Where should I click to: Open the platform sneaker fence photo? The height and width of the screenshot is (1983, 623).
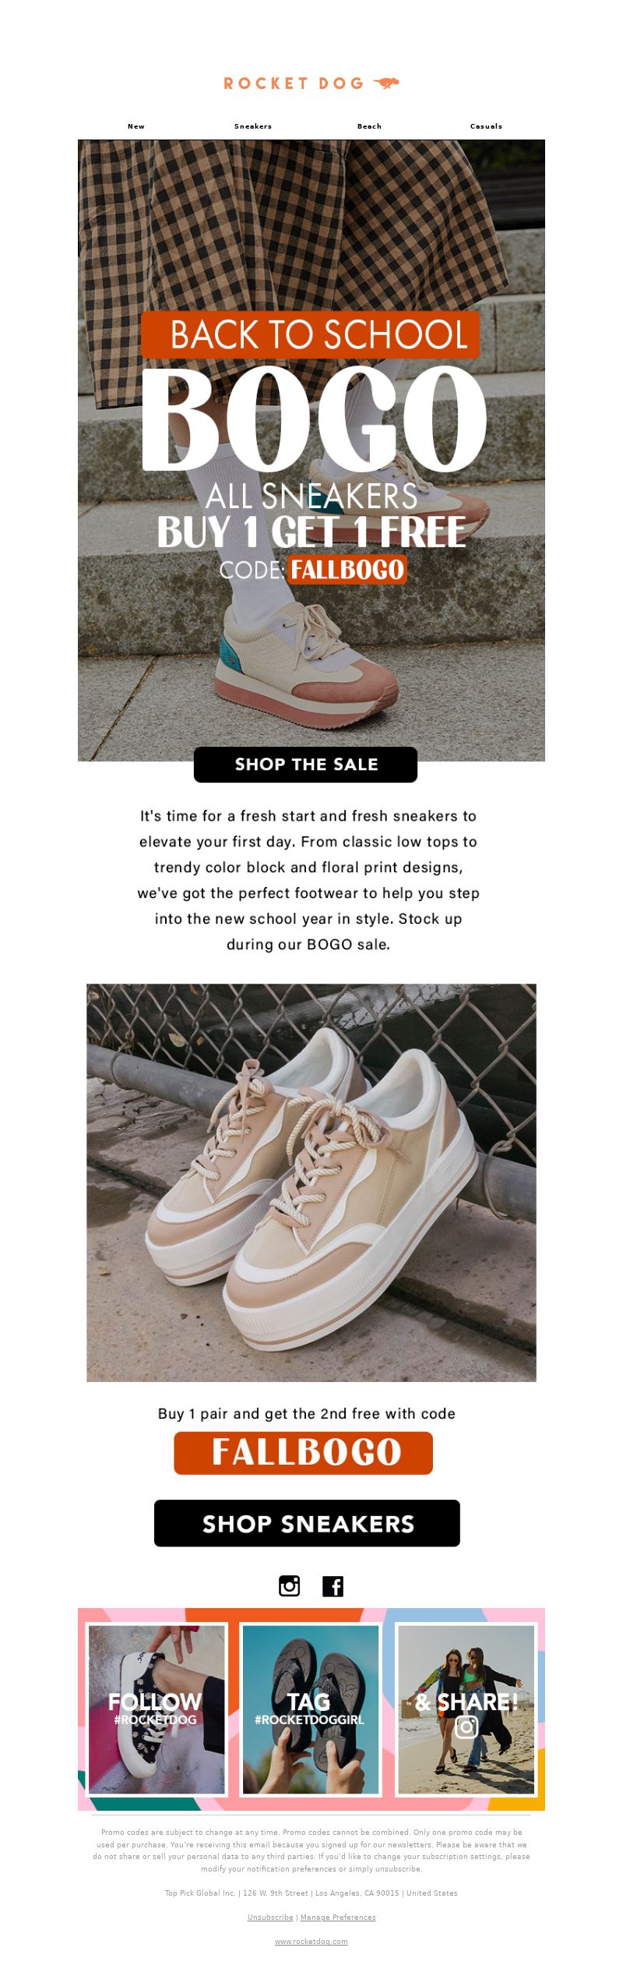(x=311, y=1182)
